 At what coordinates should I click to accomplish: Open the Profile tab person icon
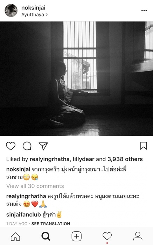[x=138, y=236]
